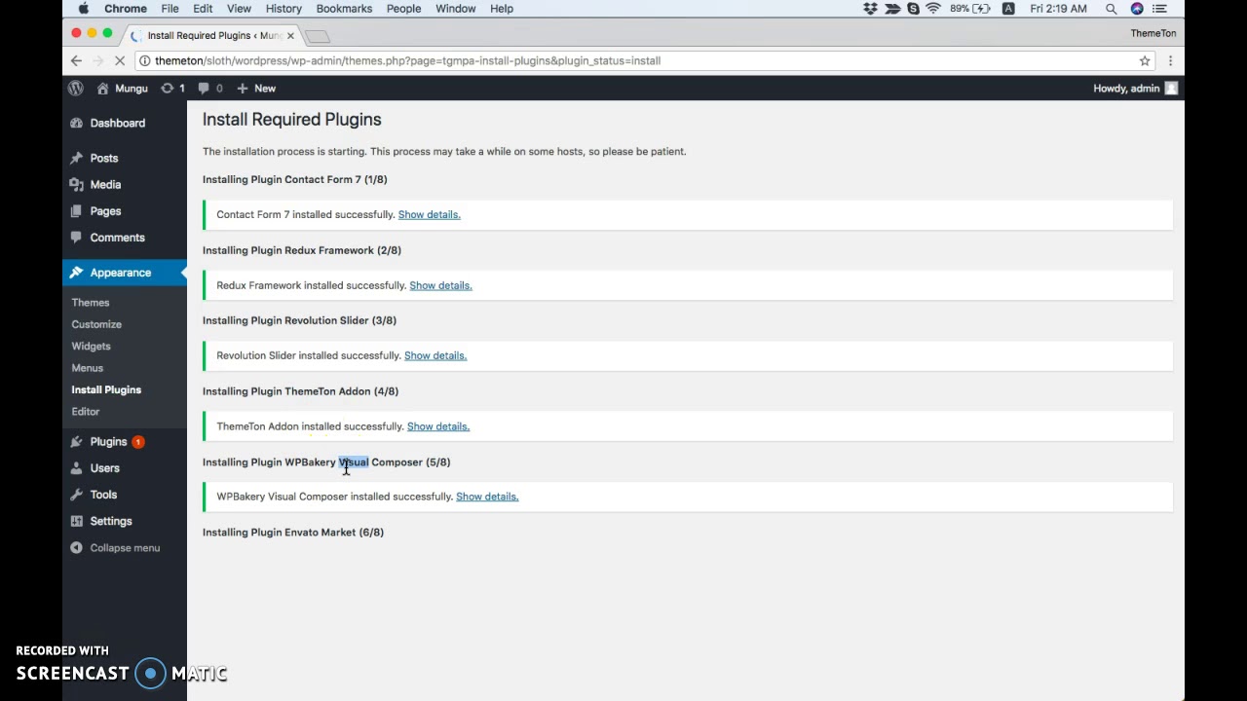Open the Bookmarks menu

coord(344,9)
